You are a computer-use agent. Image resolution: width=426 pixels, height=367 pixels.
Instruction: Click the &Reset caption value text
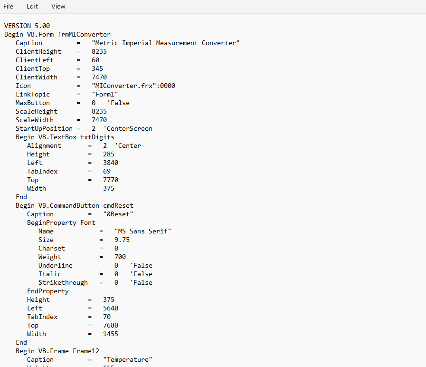click(118, 214)
